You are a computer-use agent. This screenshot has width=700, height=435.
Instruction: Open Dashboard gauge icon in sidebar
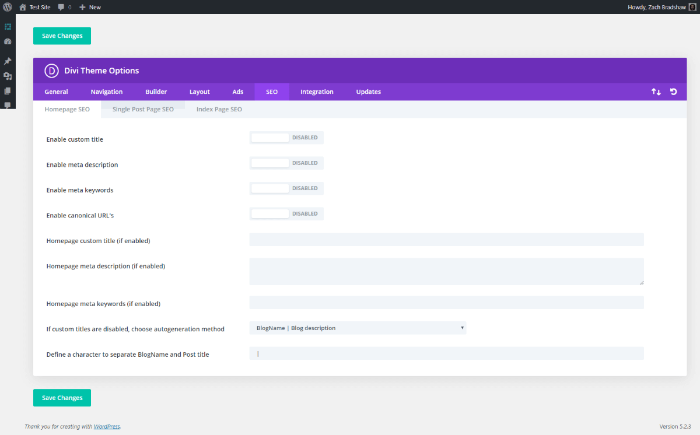(8, 42)
